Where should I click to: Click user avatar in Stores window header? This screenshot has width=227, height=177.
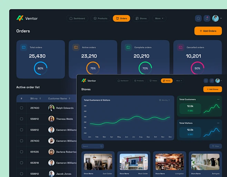[217, 81]
